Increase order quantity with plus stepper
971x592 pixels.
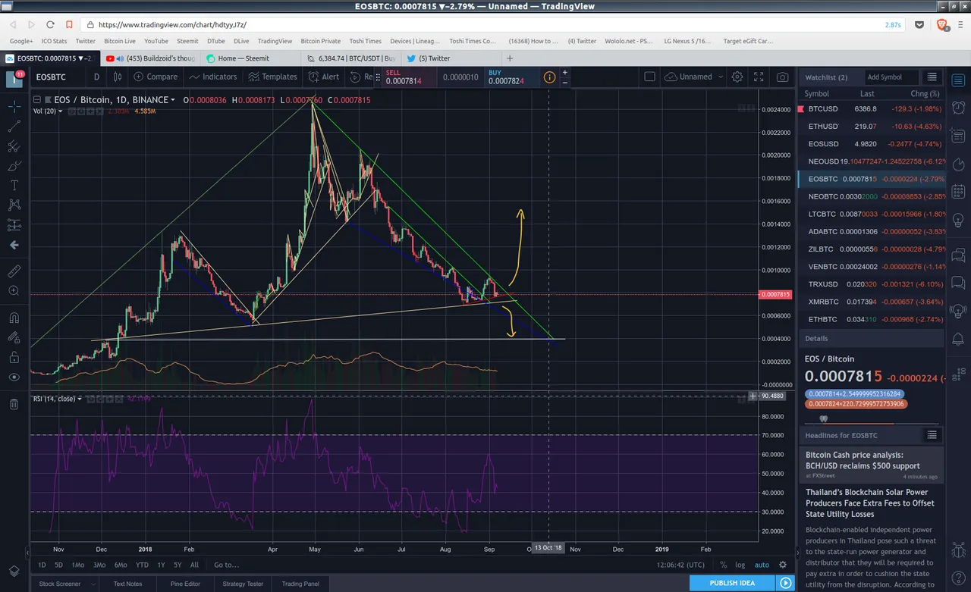[564, 73]
